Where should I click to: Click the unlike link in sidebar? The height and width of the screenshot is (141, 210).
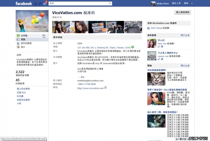[20, 96]
